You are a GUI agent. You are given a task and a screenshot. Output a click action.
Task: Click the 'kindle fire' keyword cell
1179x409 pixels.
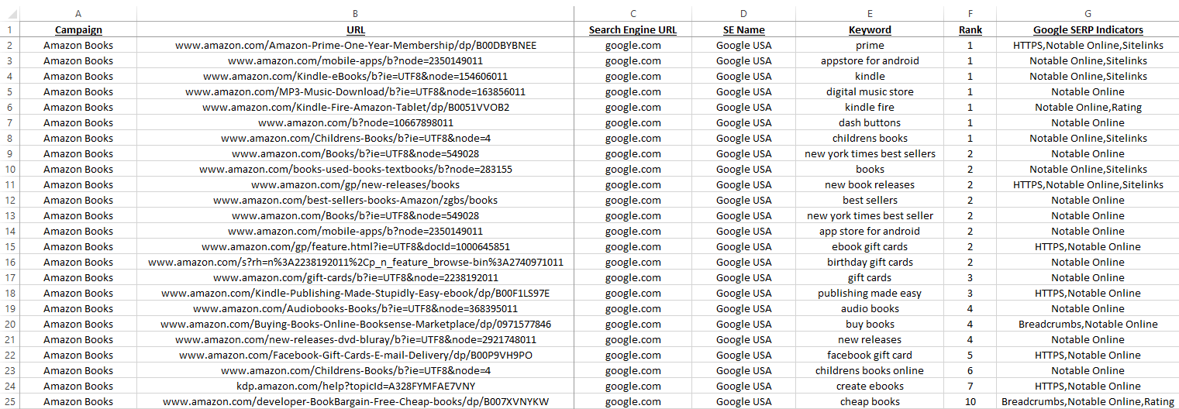click(x=870, y=107)
